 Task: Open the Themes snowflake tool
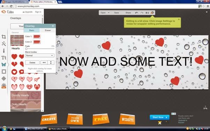click(3, 86)
